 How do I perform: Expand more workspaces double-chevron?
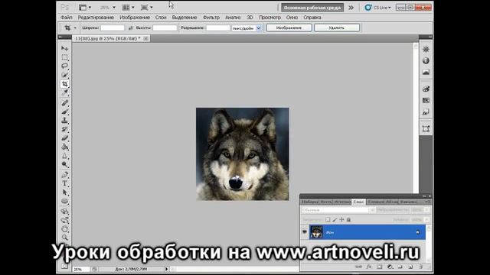point(351,8)
